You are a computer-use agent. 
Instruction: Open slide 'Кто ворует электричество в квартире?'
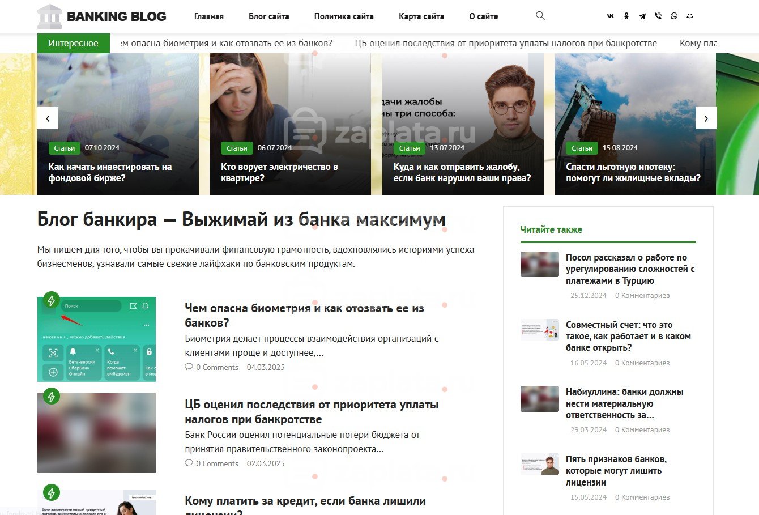coord(279,172)
